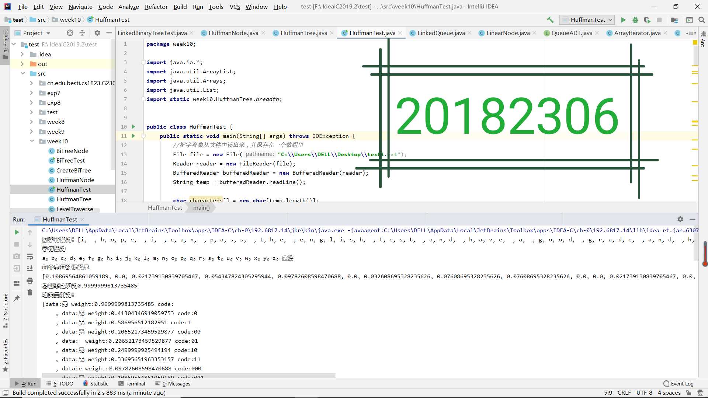708x398 pixels.
Task: Click the week10 breadcrumb in navigation bar
Action: click(x=66, y=20)
